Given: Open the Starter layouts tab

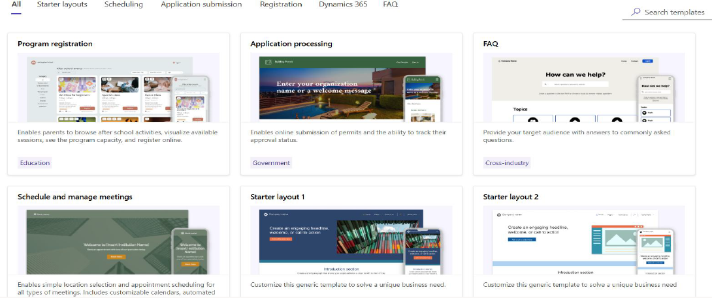Looking at the screenshot, I should click(x=62, y=5).
